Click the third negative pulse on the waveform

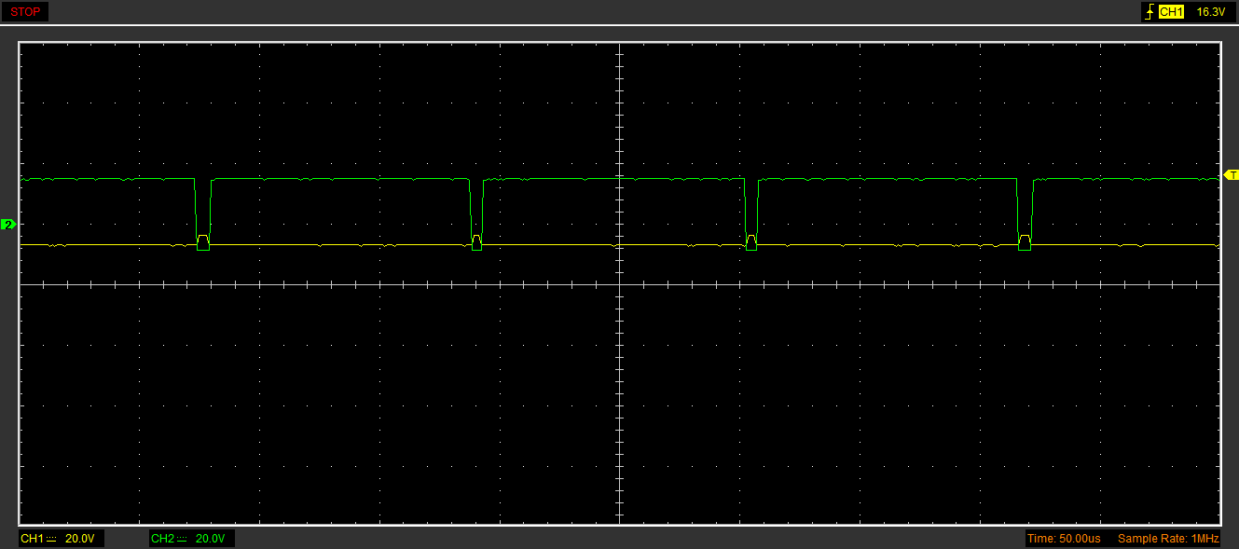tap(751, 214)
